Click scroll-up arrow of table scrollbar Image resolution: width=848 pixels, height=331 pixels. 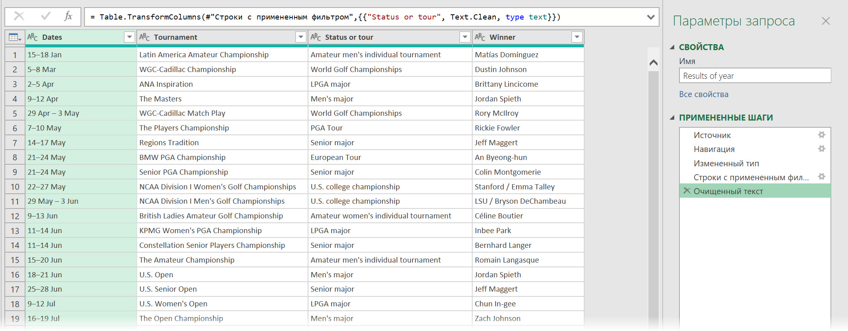coord(653,62)
